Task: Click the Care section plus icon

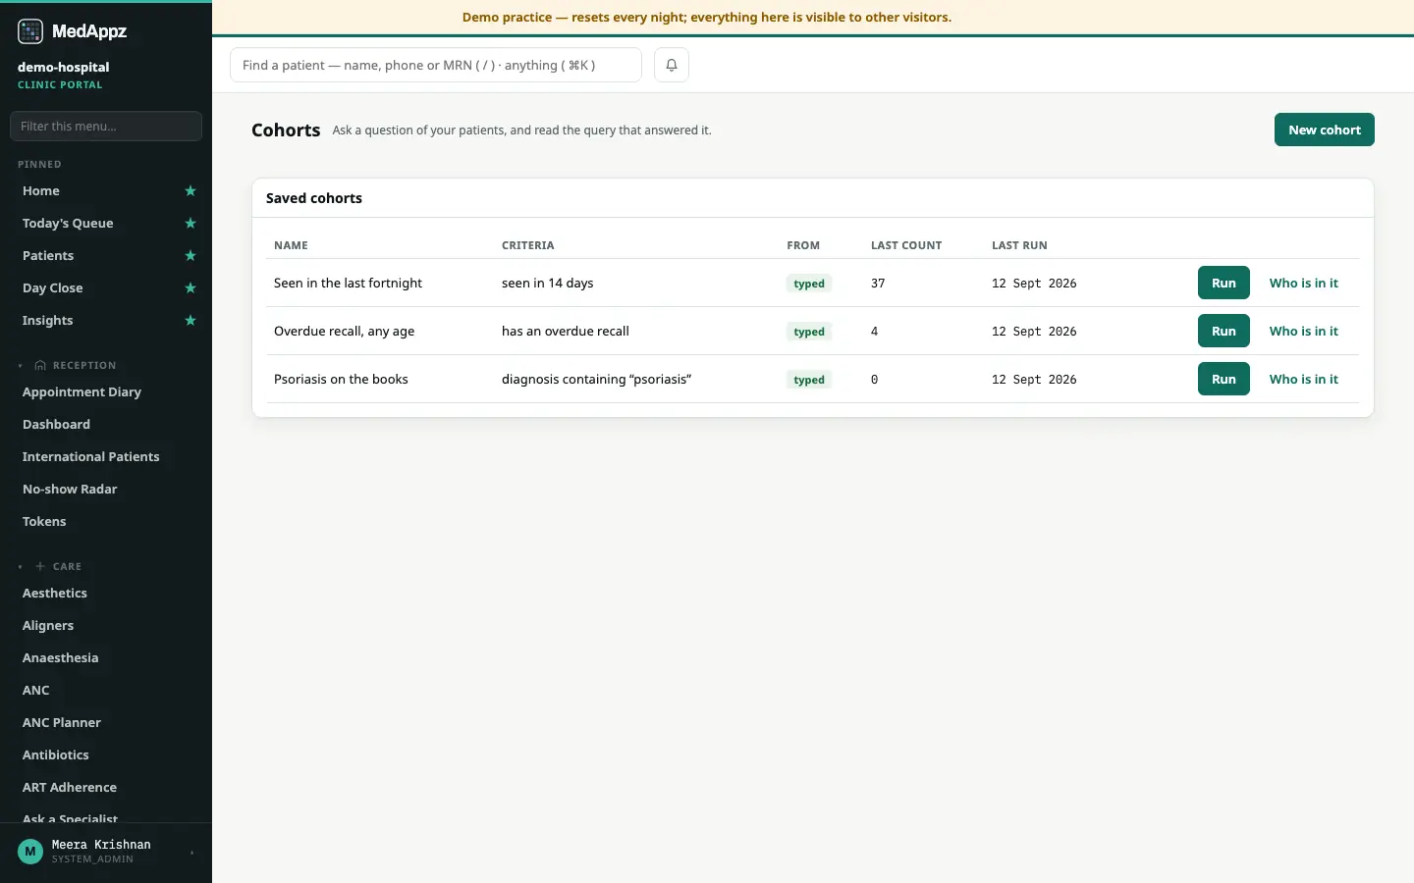Action: pyautogui.click(x=40, y=566)
